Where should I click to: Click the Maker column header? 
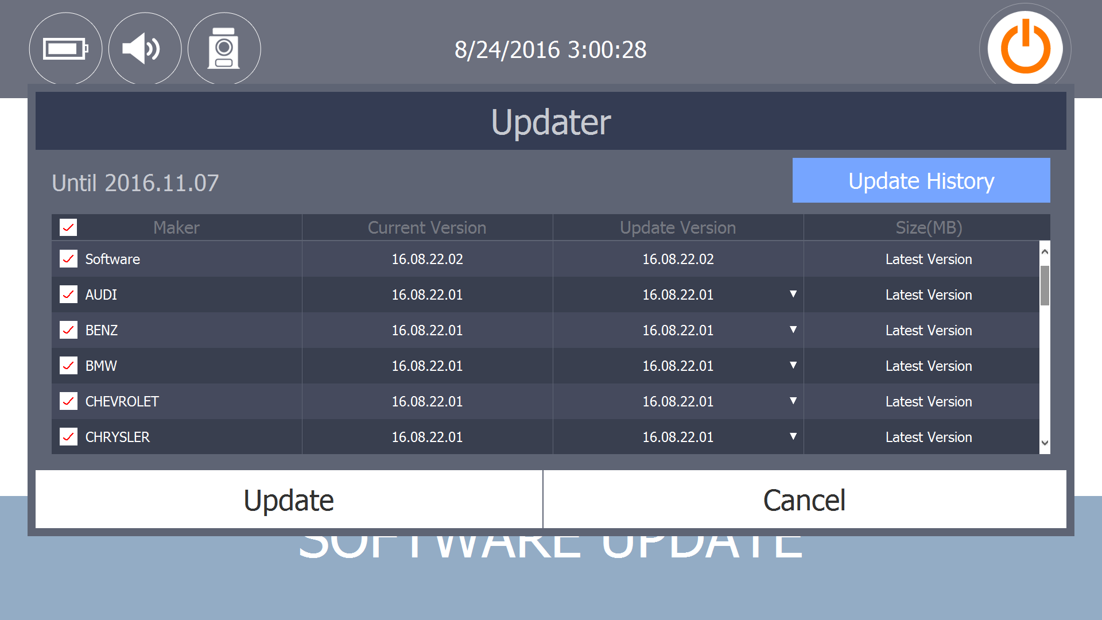177,228
